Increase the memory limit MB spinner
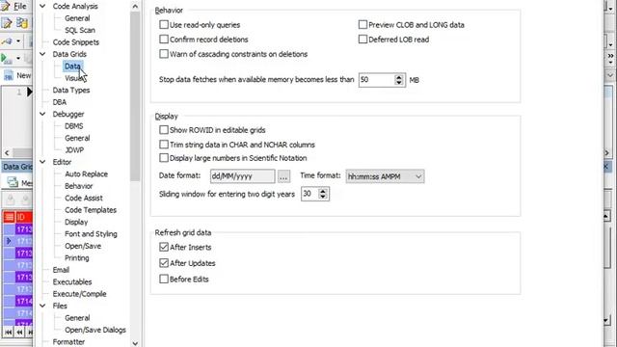This screenshot has height=347, width=617. pyautogui.click(x=399, y=77)
